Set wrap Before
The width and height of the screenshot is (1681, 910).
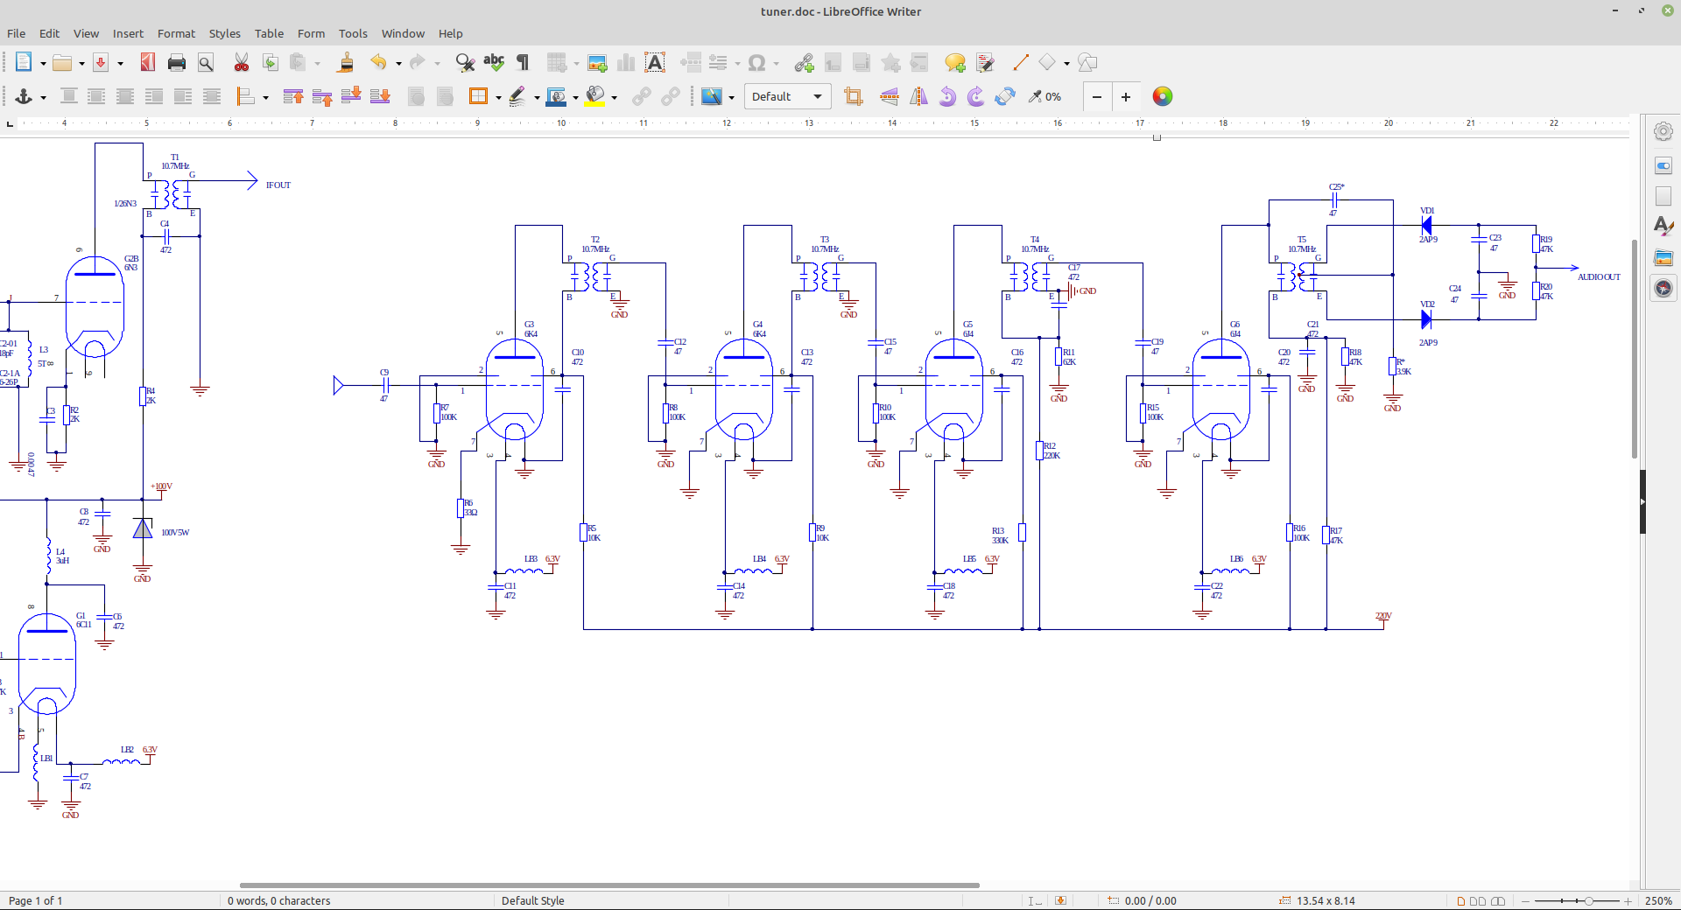(x=154, y=96)
